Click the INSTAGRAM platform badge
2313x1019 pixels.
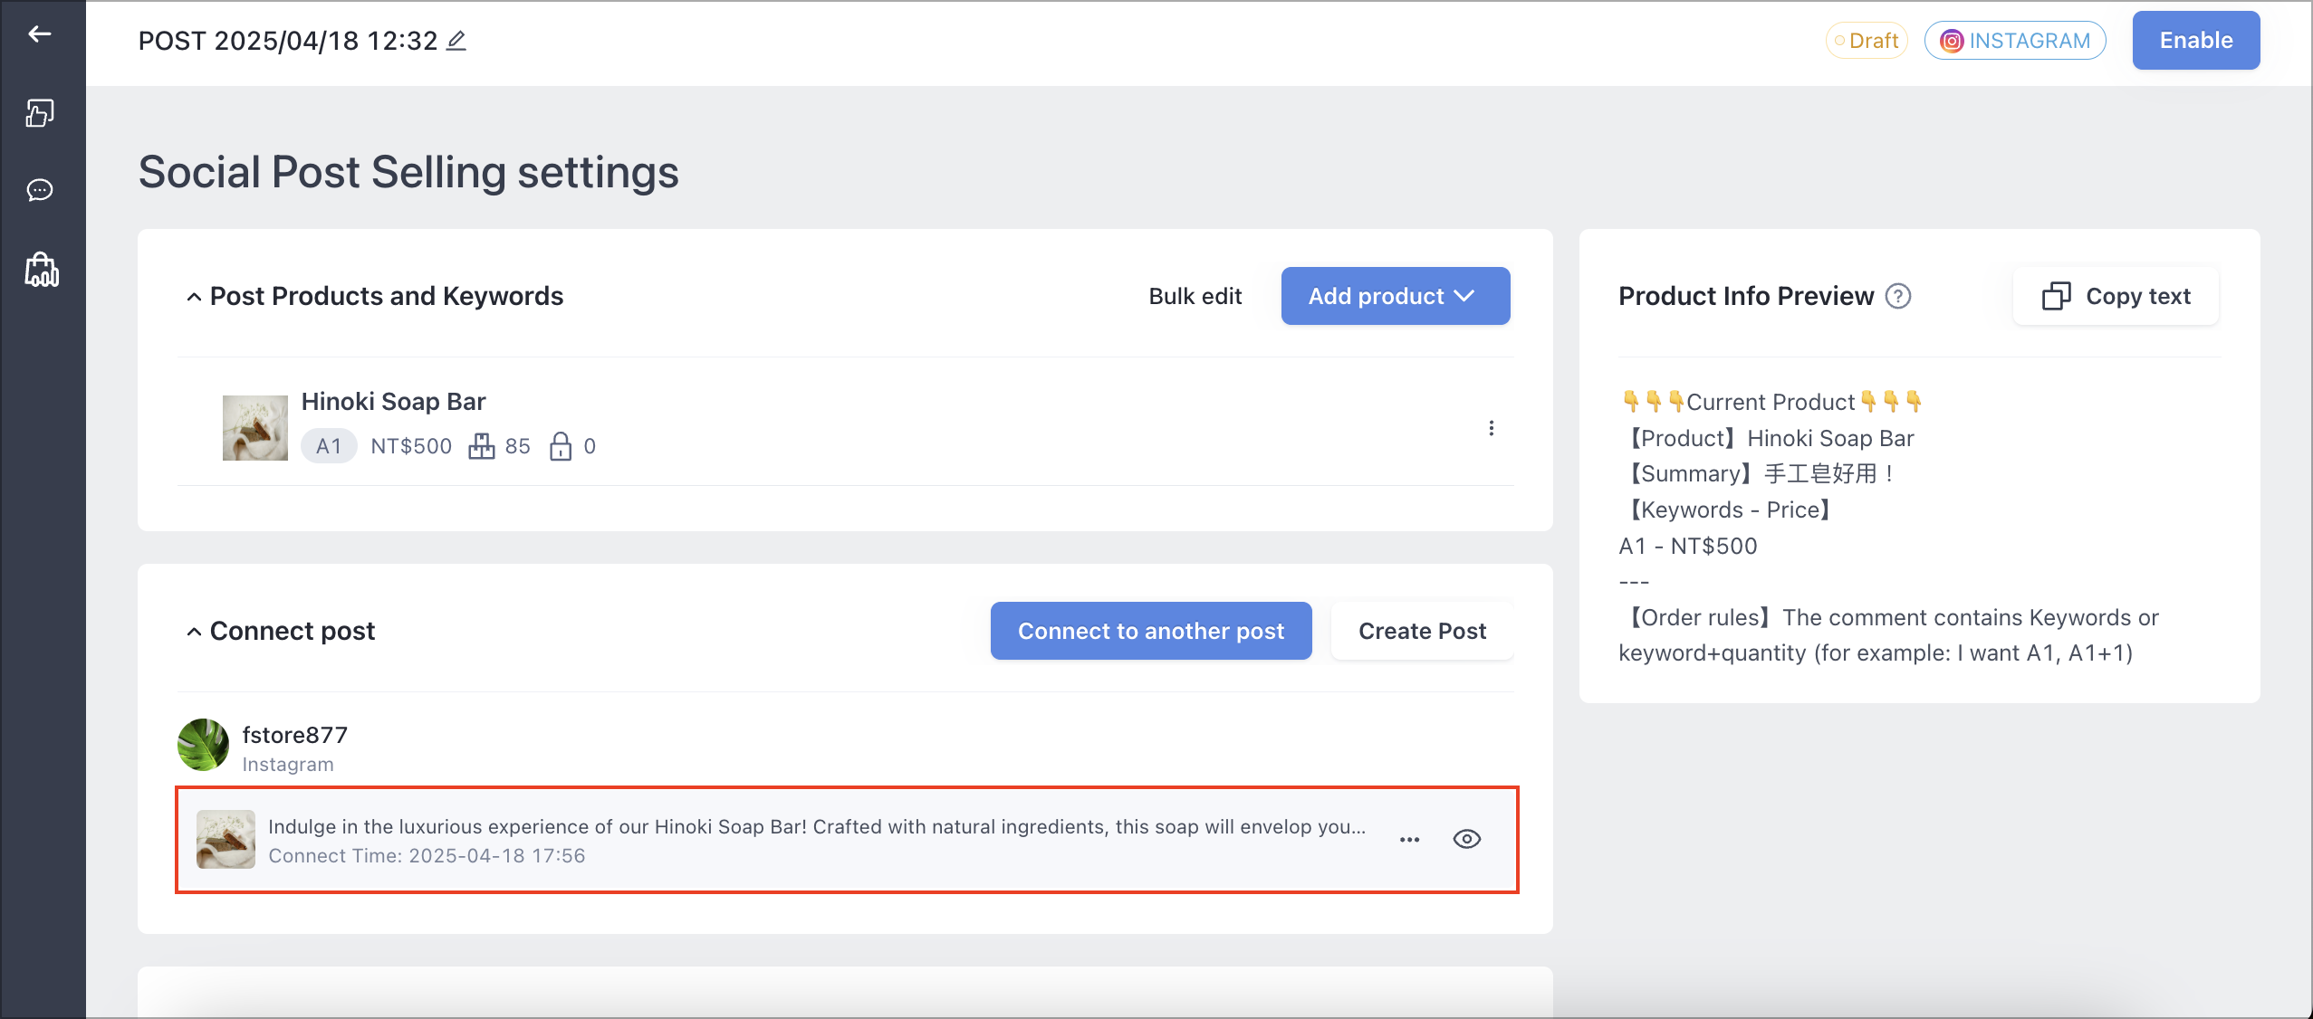(2015, 41)
